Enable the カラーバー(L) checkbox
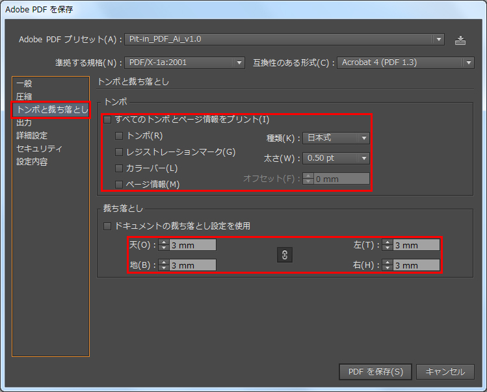Screen dimensions: 487x392 point(119,168)
